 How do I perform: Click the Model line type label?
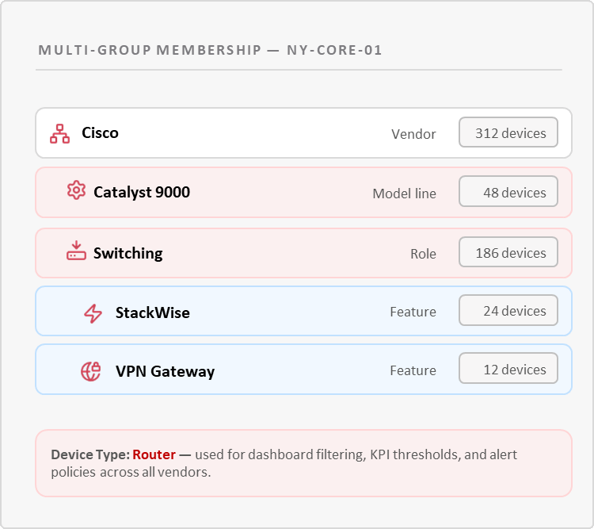(x=404, y=194)
